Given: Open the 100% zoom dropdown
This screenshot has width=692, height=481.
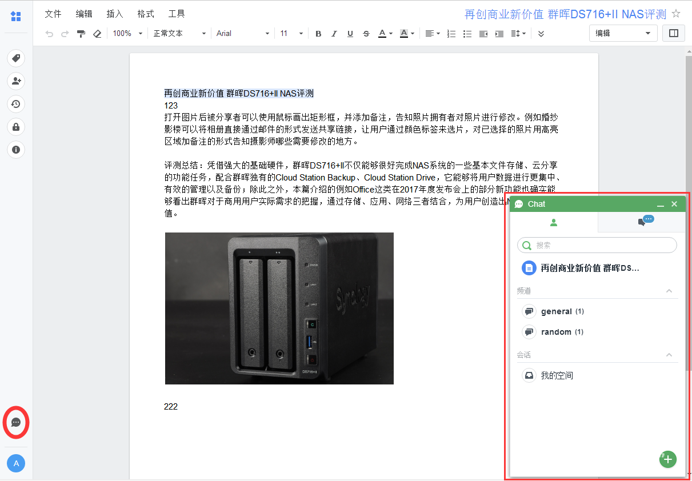Looking at the screenshot, I should pyautogui.click(x=127, y=34).
